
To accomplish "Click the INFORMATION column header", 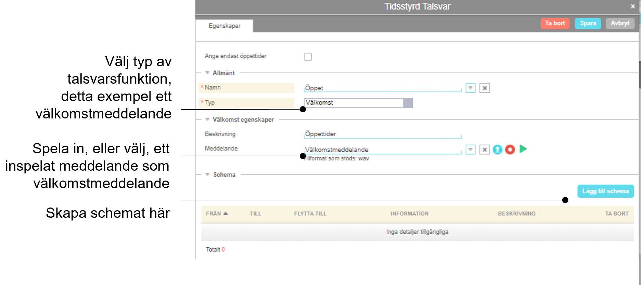I will pos(409,214).
